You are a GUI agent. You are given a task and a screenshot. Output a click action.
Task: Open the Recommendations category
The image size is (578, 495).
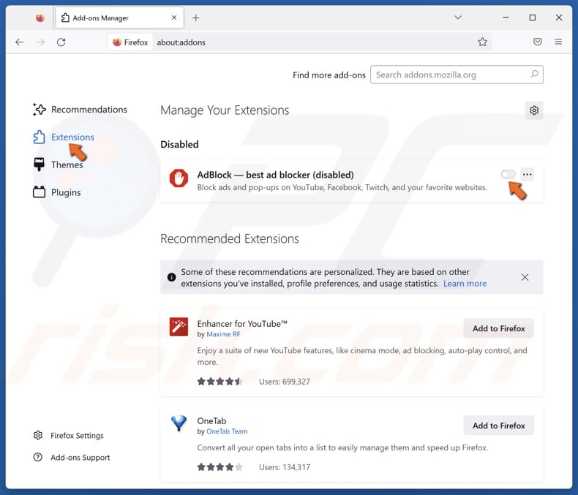tap(80, 110)
